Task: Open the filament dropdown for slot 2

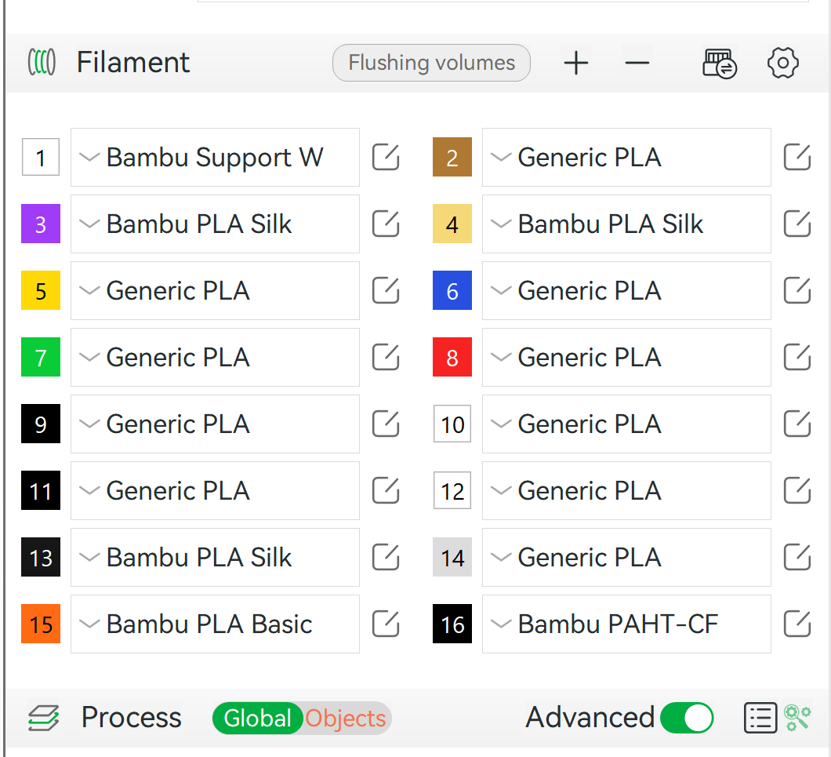Action: (x=499, y=157)
